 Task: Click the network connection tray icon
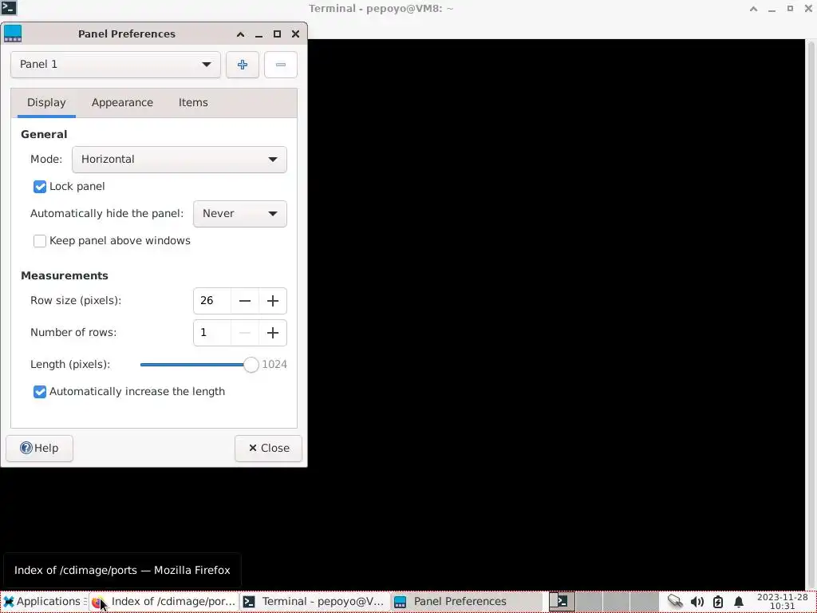[675, 602]
